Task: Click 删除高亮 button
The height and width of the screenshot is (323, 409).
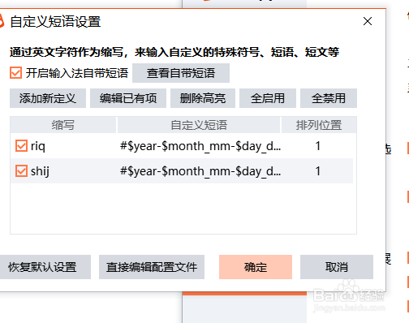Action: pos(203,98)
